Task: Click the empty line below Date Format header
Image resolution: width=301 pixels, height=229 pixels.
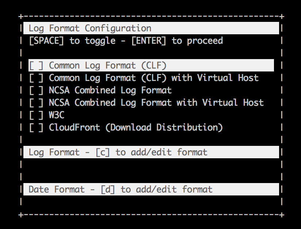Action: pyautogui.click(x=151, y=202)
